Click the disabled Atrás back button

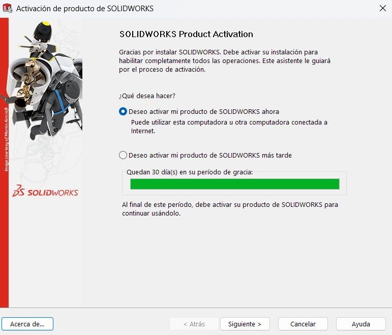point(194,324)
